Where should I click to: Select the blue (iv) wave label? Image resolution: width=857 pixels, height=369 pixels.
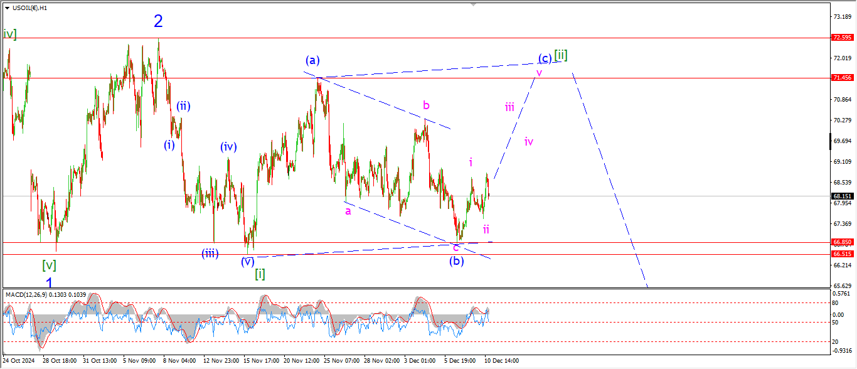coord(228,147)
